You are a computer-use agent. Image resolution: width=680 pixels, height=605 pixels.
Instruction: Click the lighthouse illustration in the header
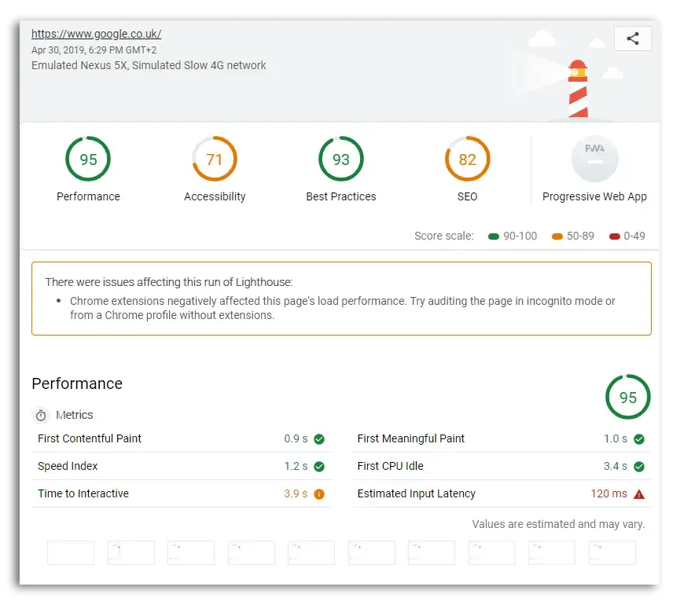click(x=578, y=79)
